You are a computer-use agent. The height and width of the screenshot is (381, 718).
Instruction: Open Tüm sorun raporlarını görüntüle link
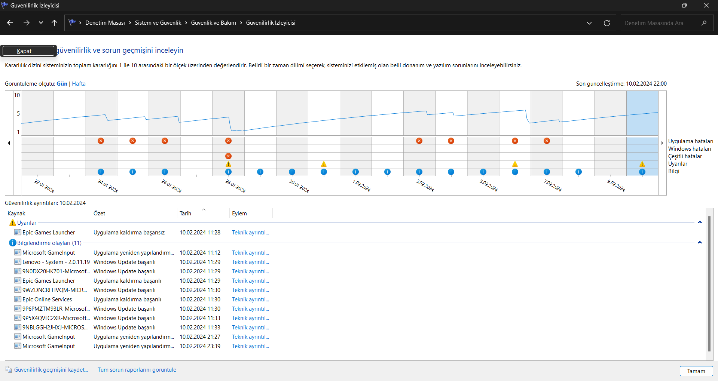[x=137, y=370]
